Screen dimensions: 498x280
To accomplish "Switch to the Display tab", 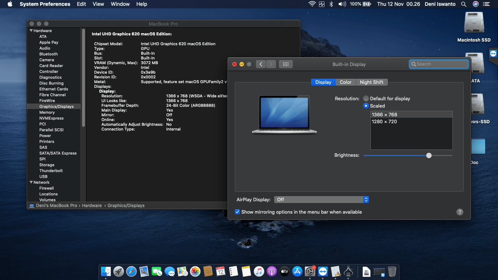I will [x=323, y=82].
